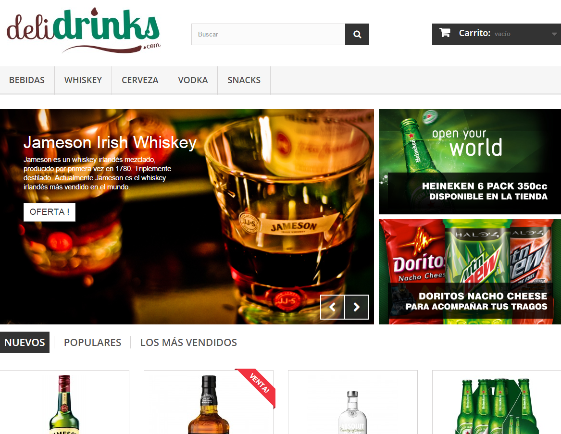The width and height of the screenshot is (561, 434).
Task: Select the WHISKEY navigation item
Action: 83,80
